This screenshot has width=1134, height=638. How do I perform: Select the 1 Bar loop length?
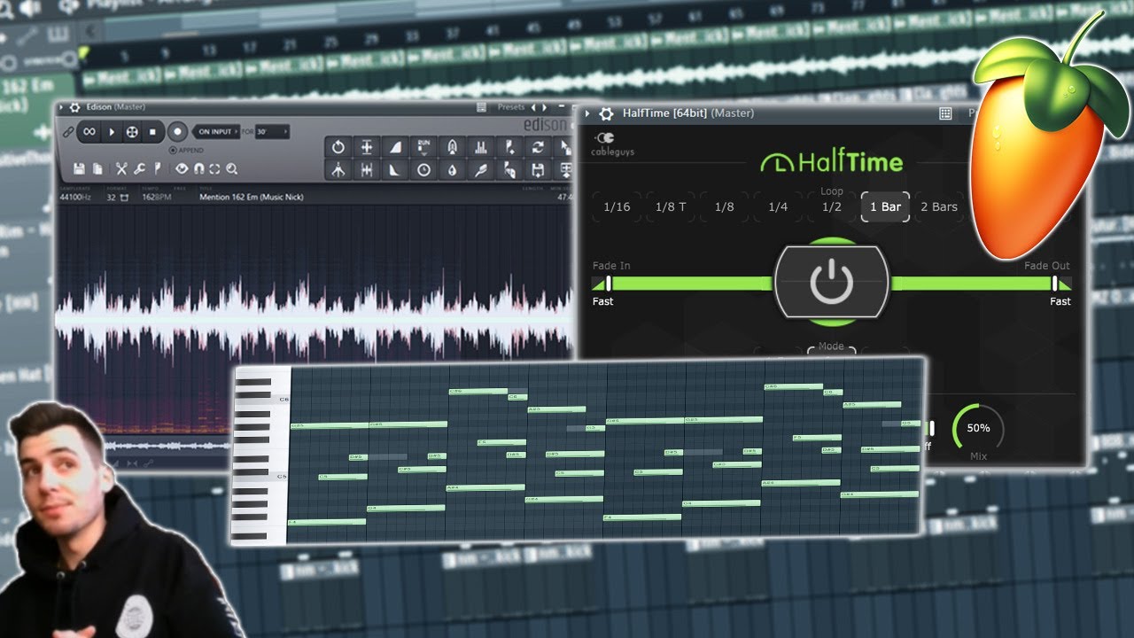click(885, 206)
